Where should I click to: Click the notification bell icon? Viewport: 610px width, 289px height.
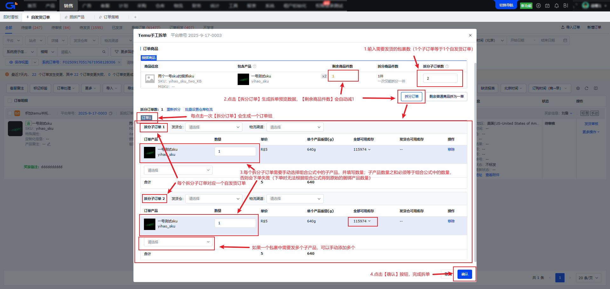556,6
